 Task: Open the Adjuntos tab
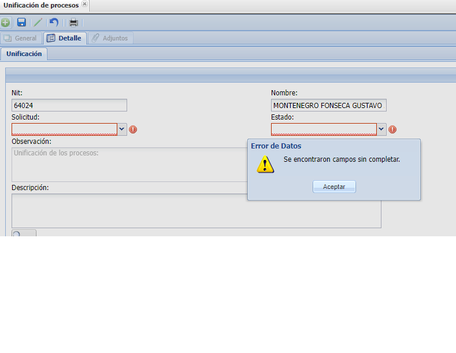pyautogui.click(x=110, y=38)
